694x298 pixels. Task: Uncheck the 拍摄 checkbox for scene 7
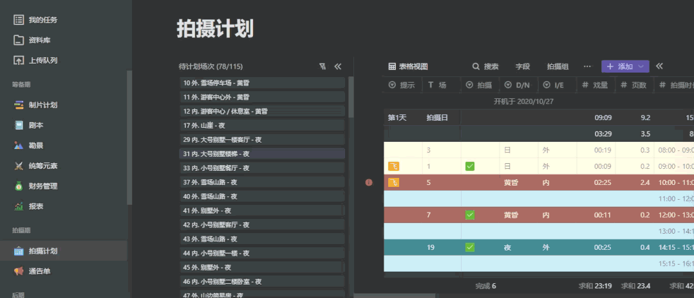(469, 215)
